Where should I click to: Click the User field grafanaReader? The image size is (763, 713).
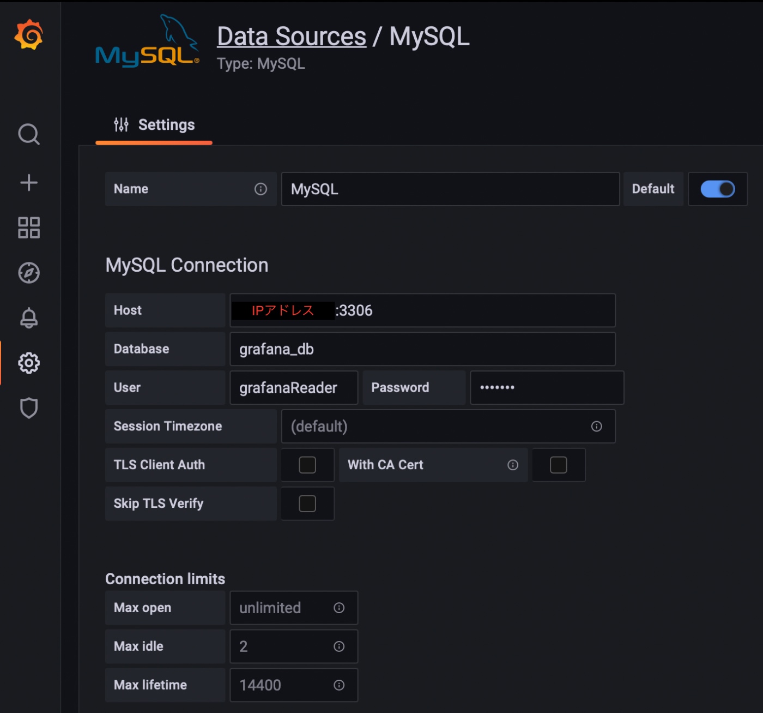pyautogui.click(x=294, y=387)
